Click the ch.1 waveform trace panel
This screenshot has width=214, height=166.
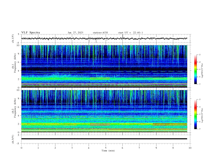(x=106, y=39)
